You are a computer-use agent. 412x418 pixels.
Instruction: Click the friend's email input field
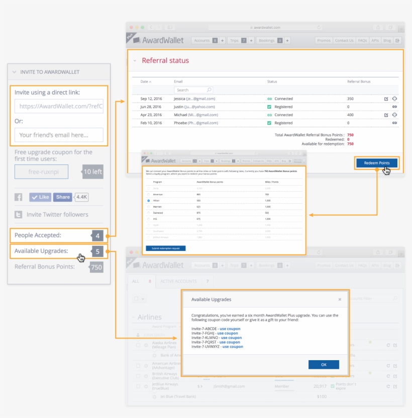pos(59,135)
